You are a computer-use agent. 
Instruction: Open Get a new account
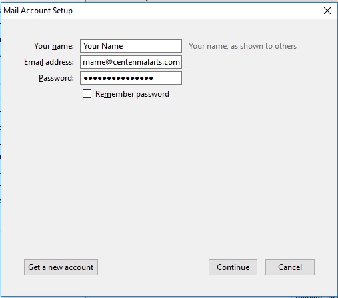[61, 267]
